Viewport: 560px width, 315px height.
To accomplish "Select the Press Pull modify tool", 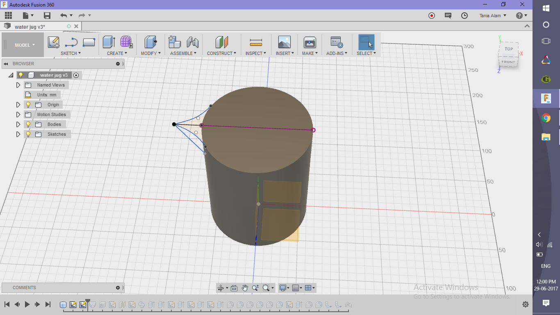I will coord(150,42).
